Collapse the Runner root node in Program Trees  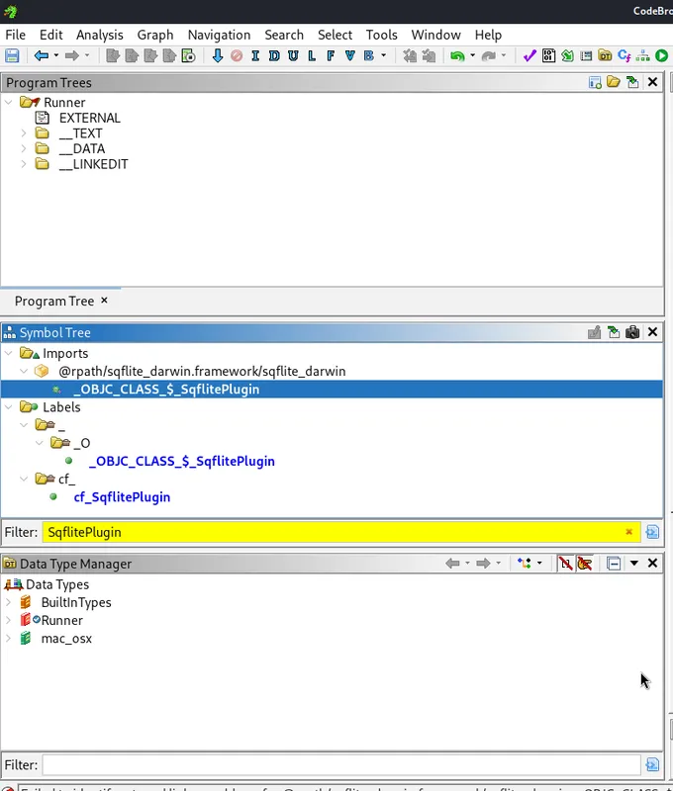[9, 103]
